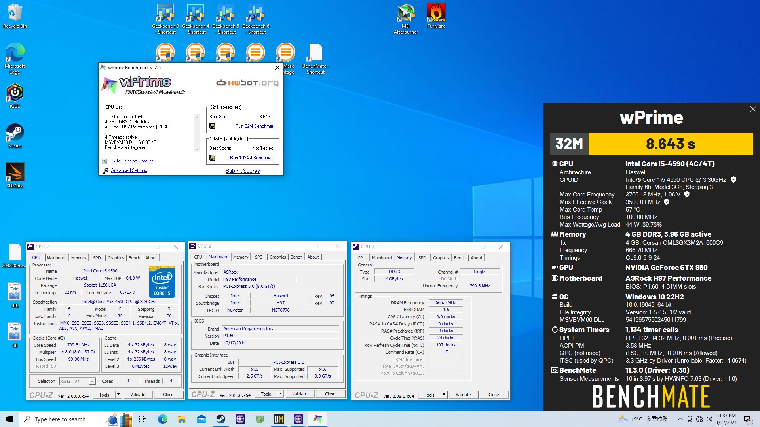Open Task View from the taskbar
This screenshot has height=427, width=760.
[x=142, y=419]
